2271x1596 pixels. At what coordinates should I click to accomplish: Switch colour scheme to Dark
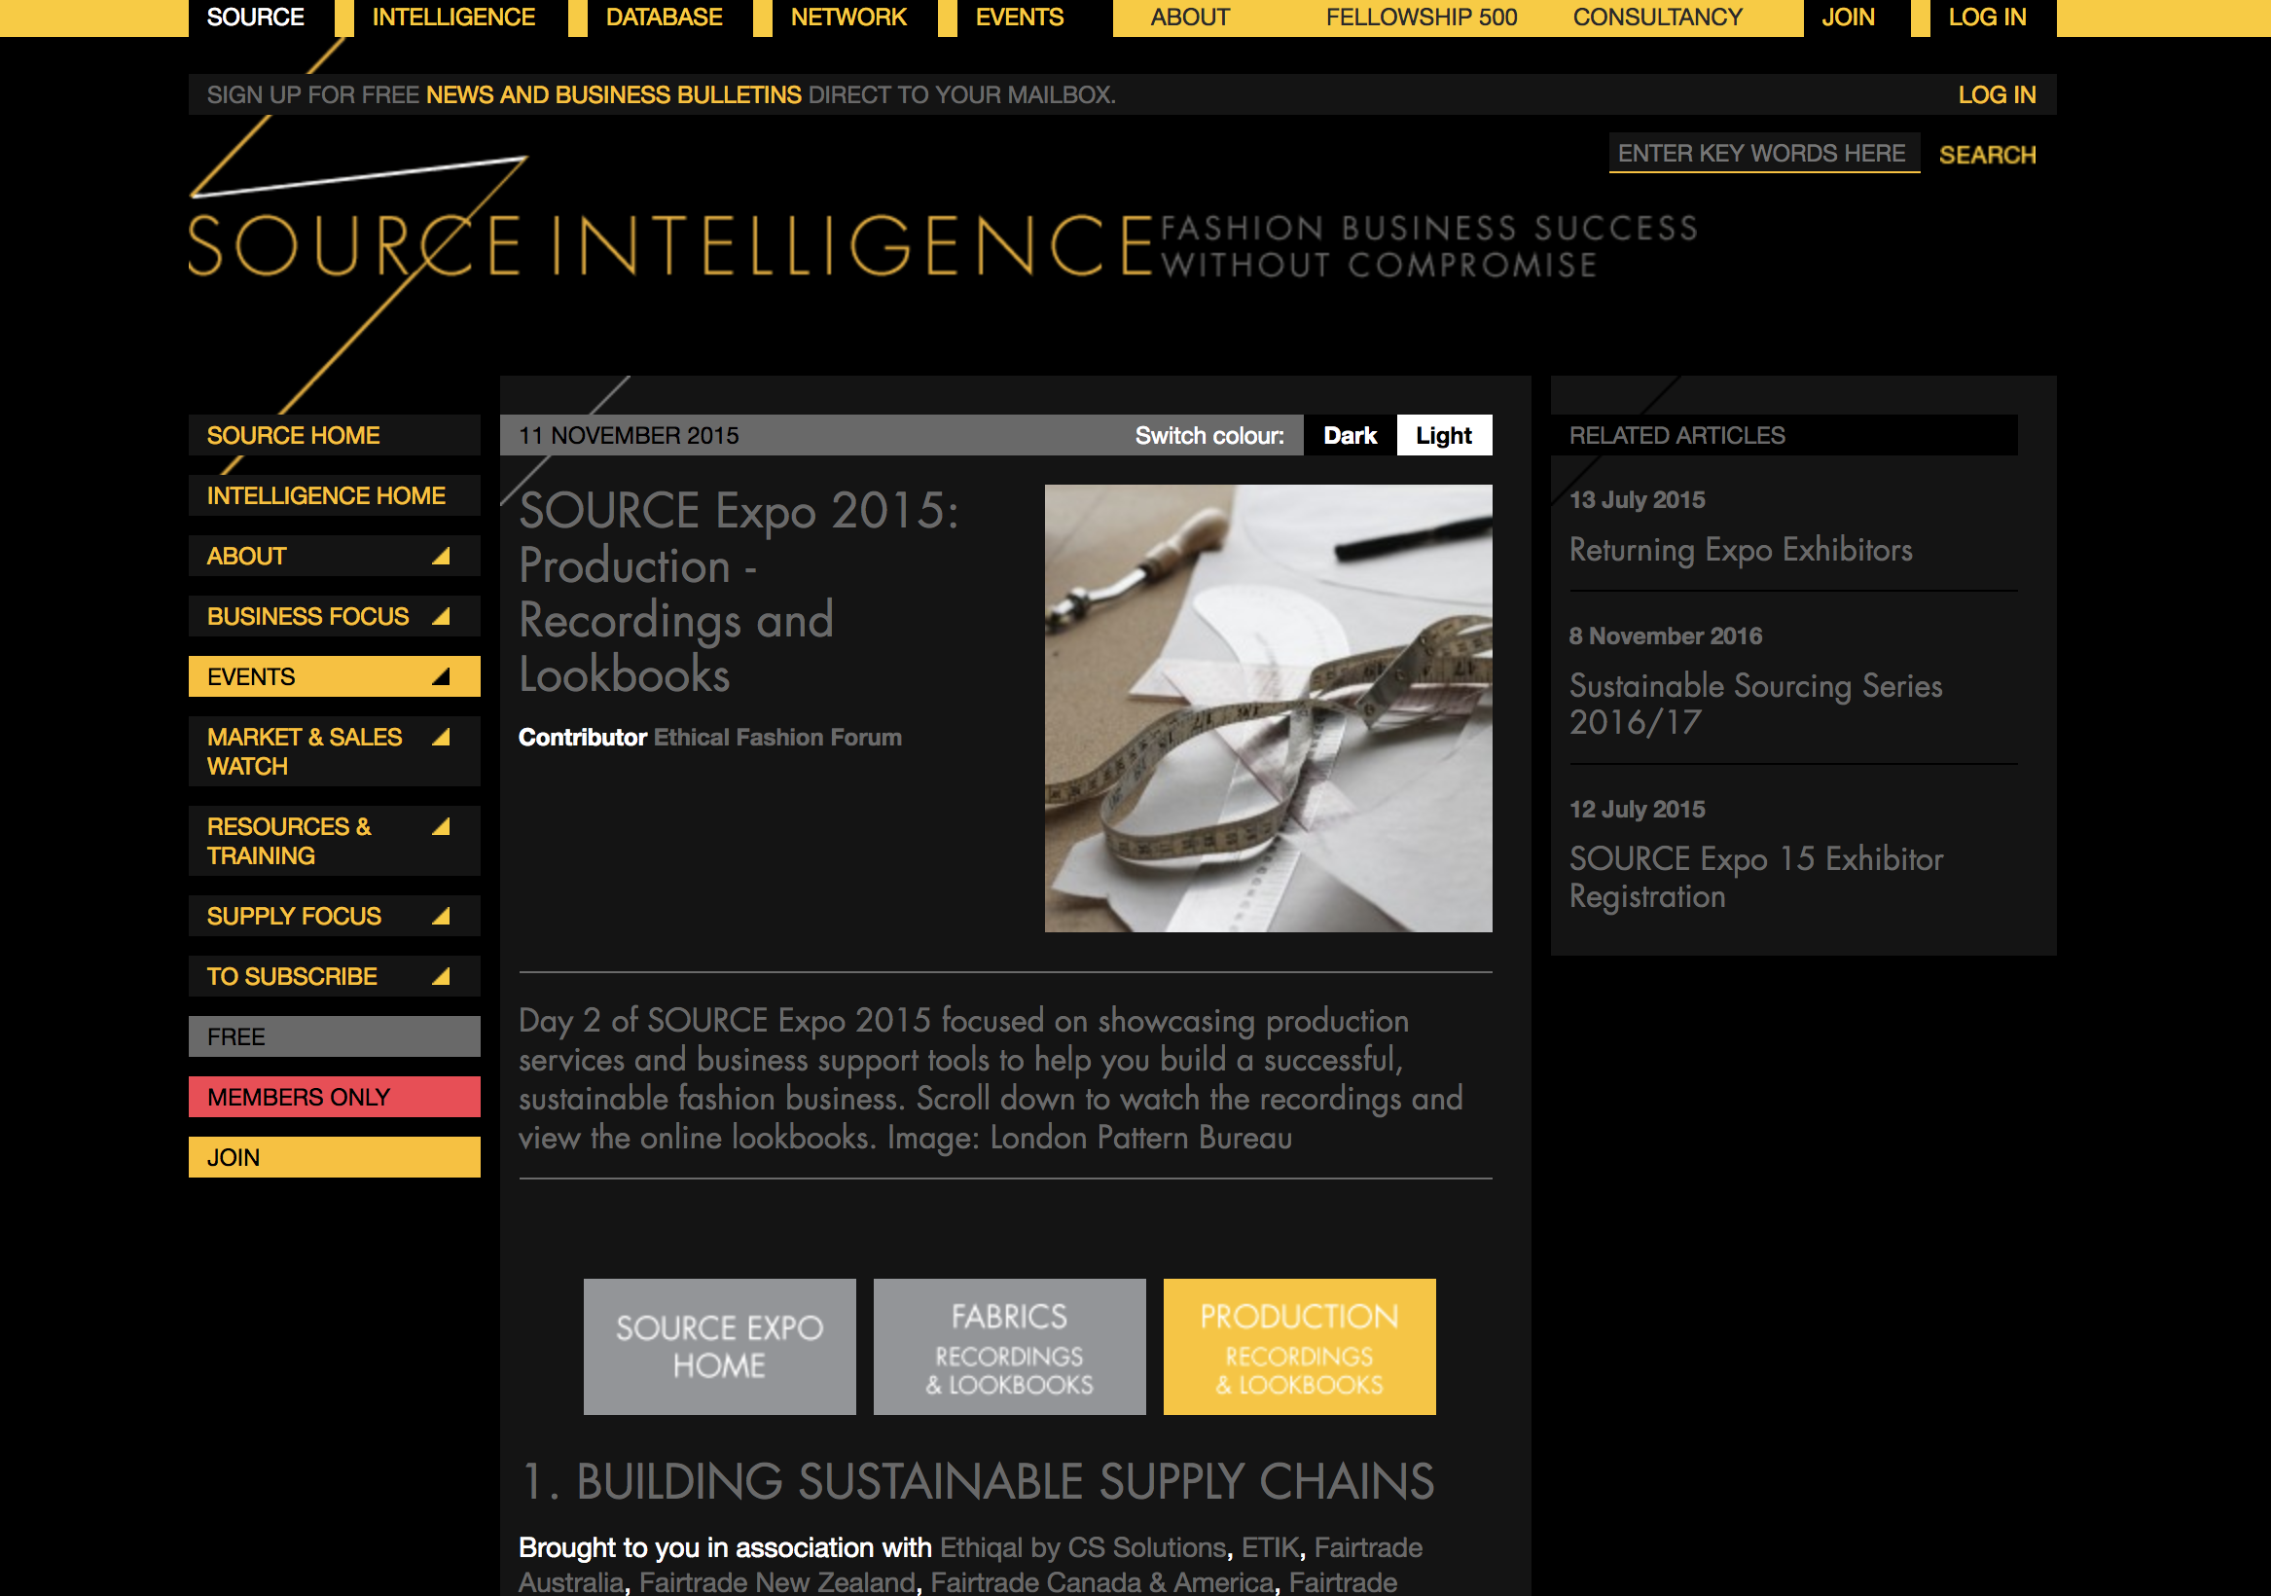coord(1351,435)
